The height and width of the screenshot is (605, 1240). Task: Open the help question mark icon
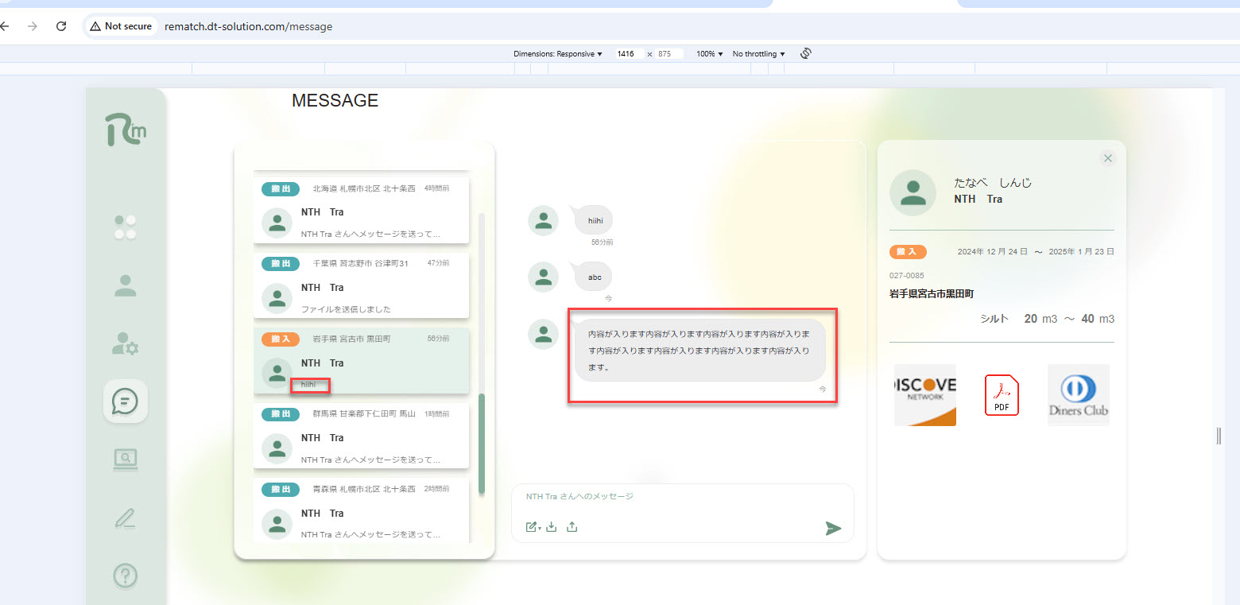point(126,575)
